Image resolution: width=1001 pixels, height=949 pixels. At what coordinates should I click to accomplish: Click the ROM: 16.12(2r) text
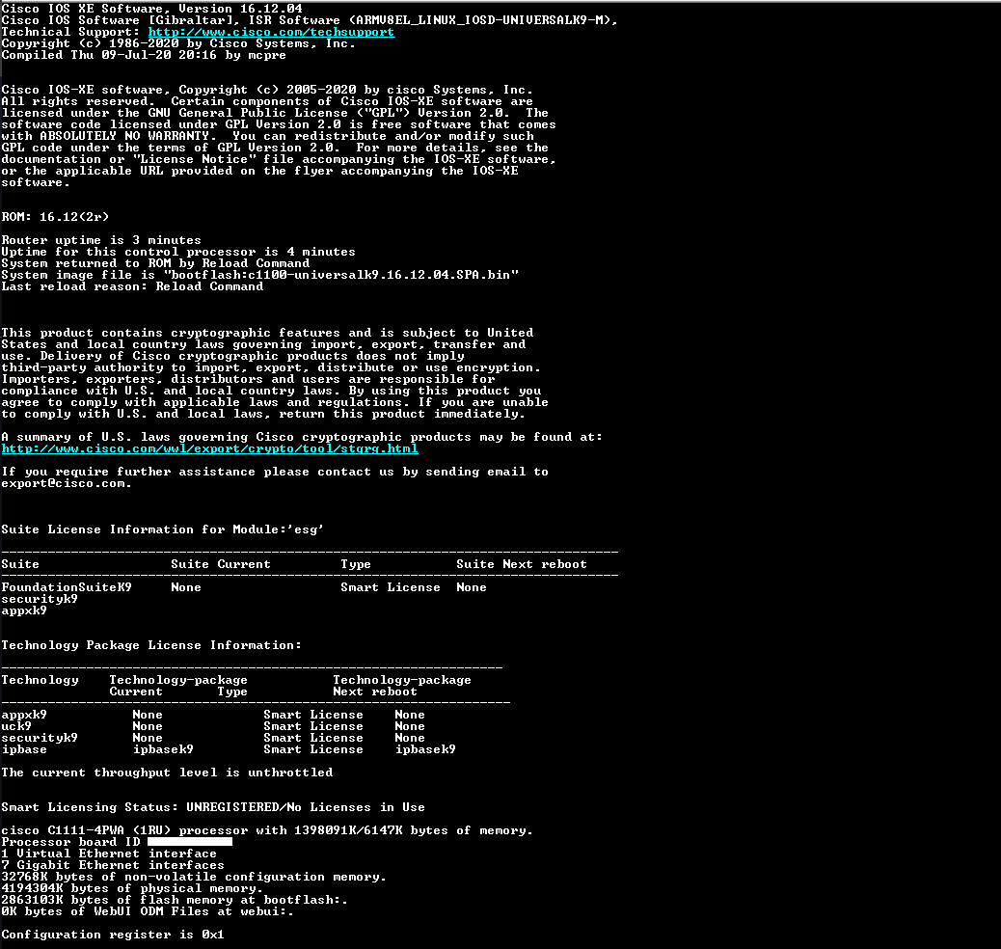tap(55, 217)
